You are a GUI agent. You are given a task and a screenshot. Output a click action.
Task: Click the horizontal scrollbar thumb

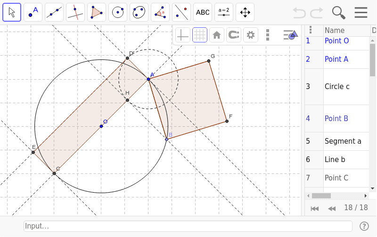321,196
